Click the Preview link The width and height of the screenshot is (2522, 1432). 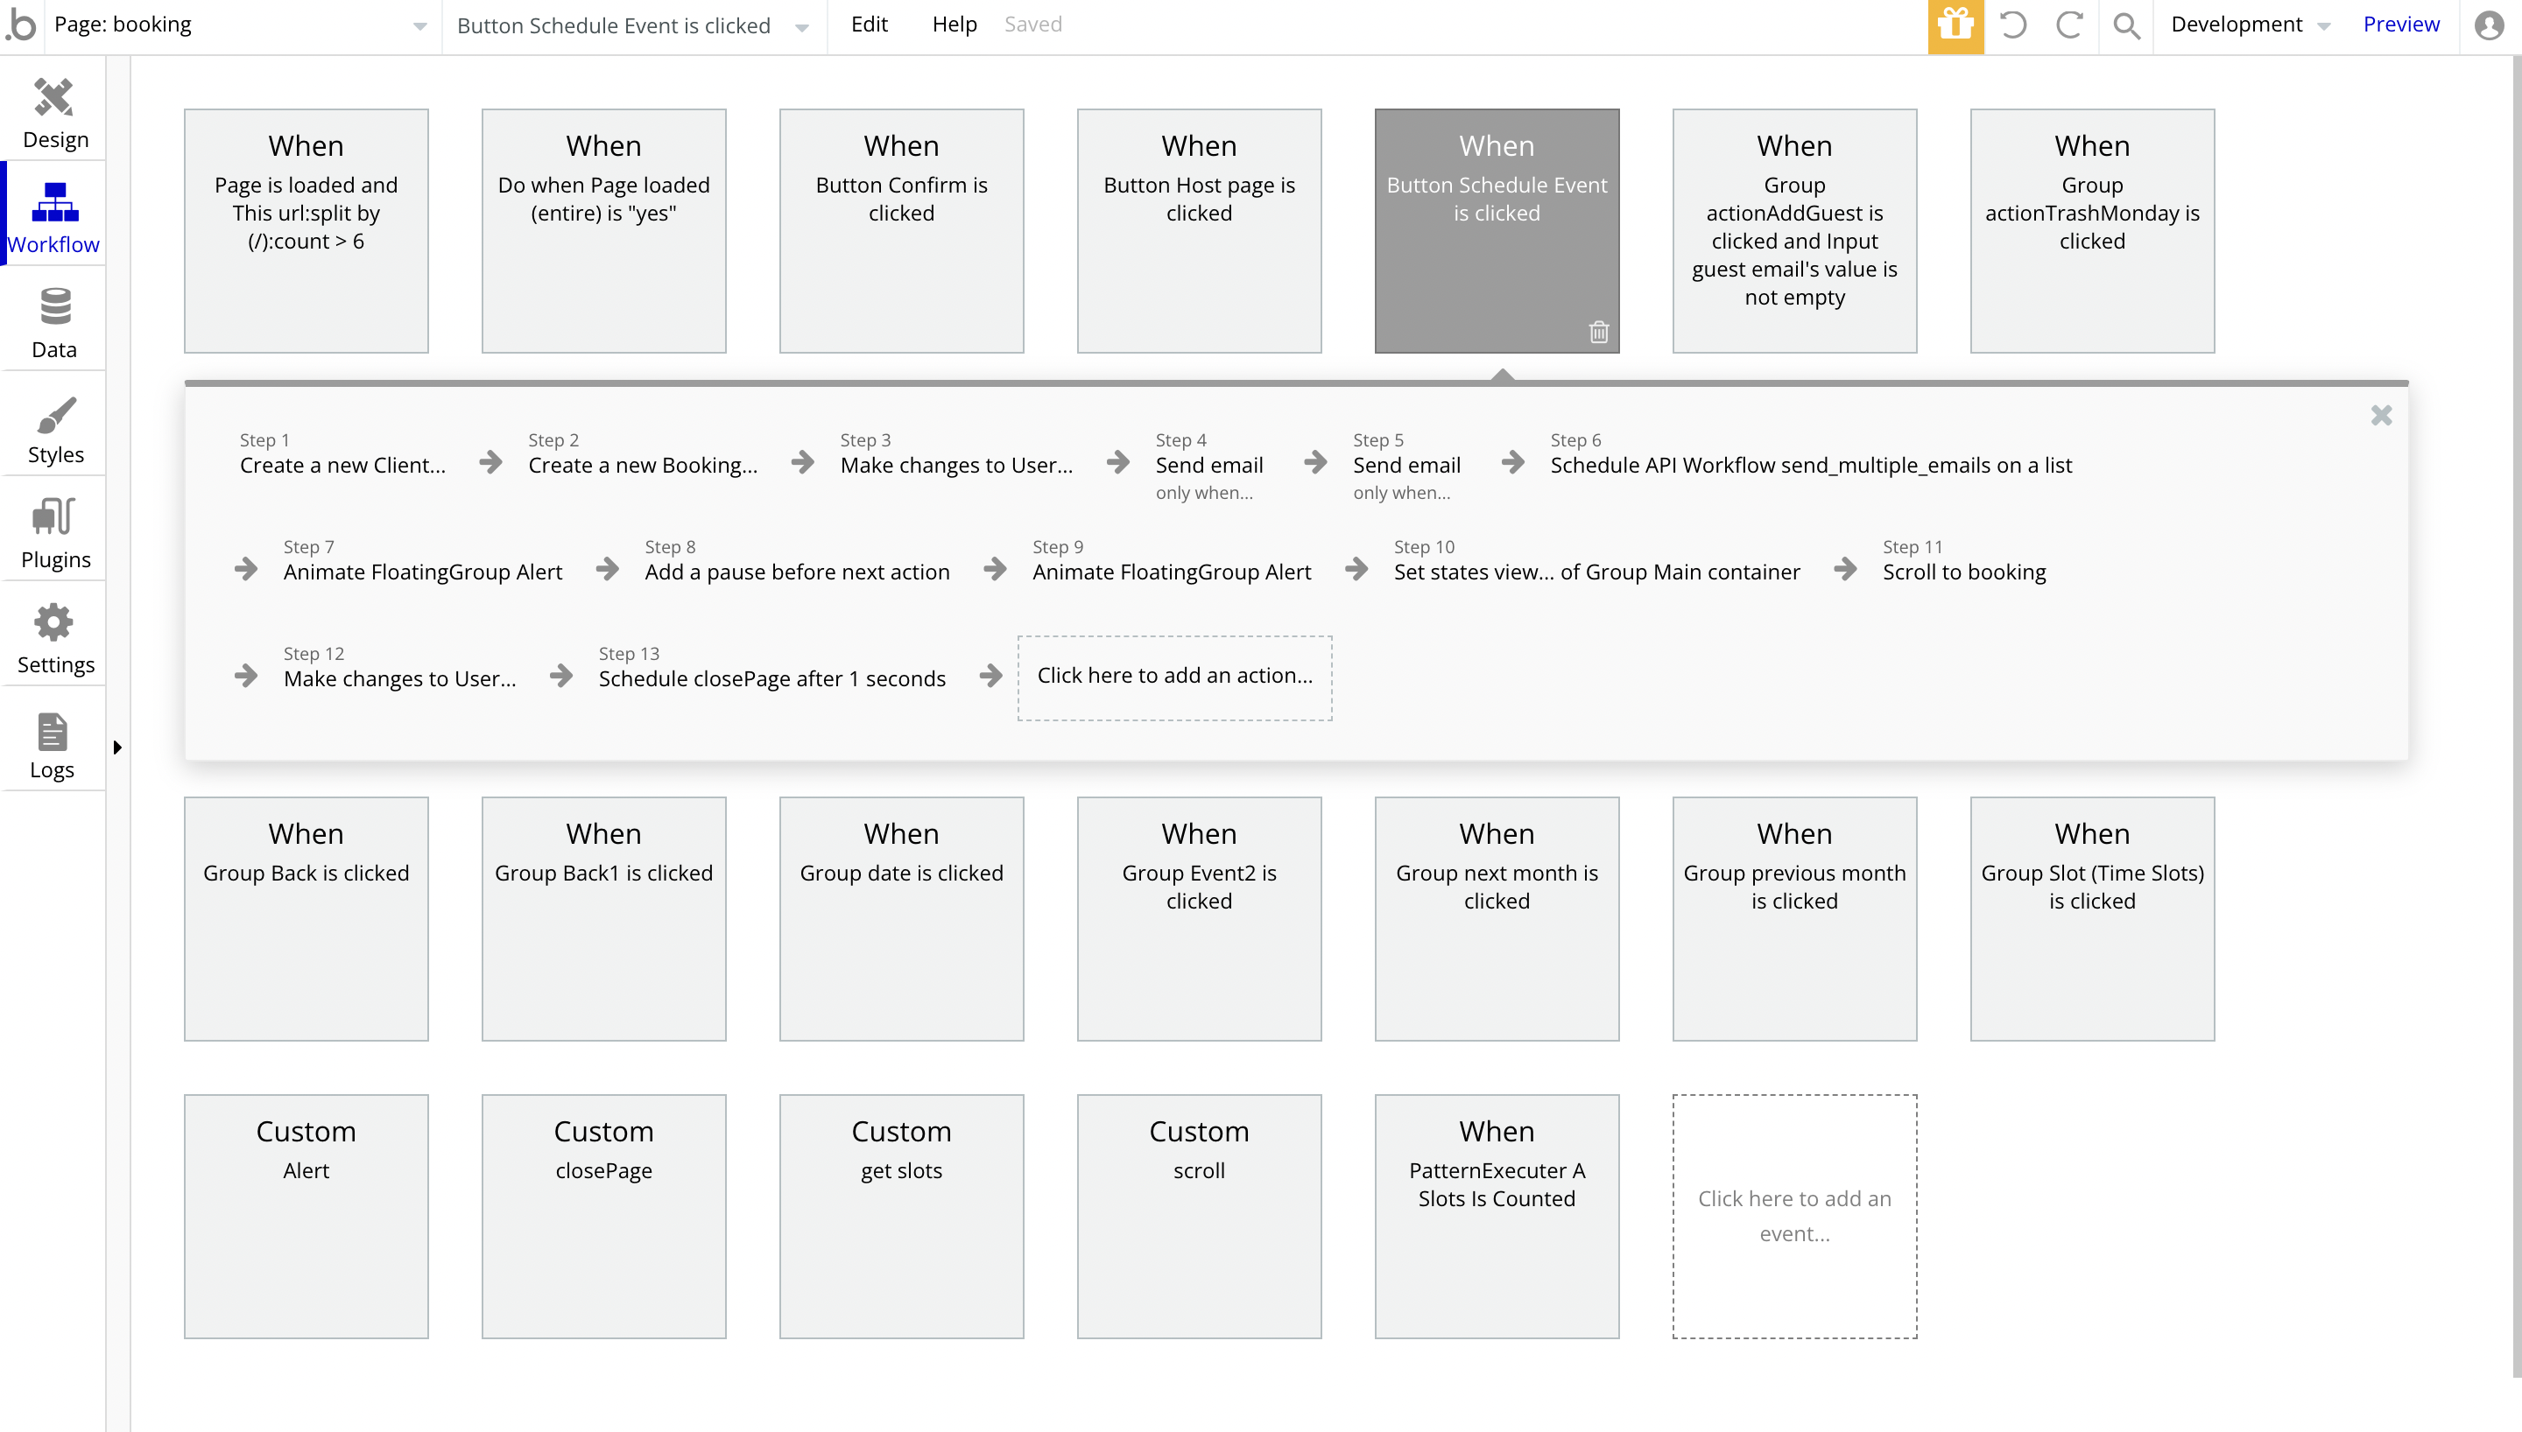tap(2400, 25)
